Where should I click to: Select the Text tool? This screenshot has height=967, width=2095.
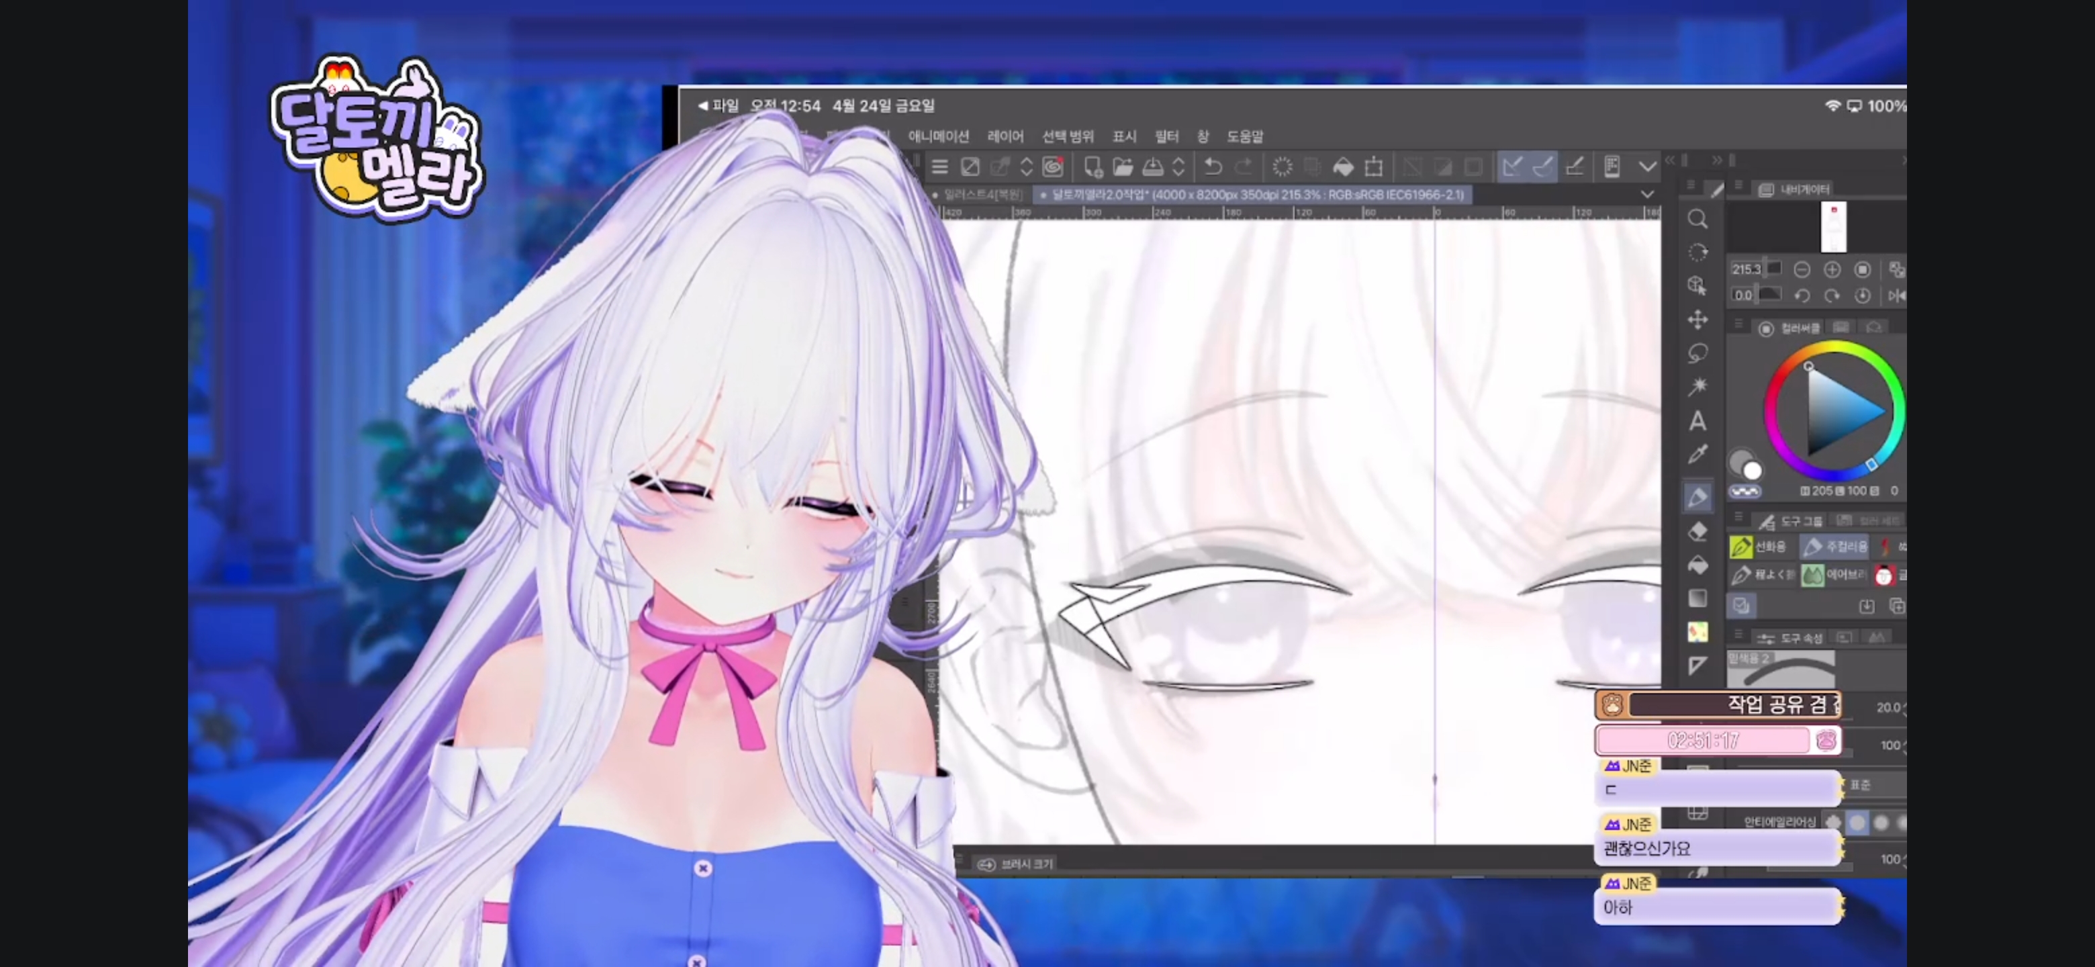[1697, 420]
